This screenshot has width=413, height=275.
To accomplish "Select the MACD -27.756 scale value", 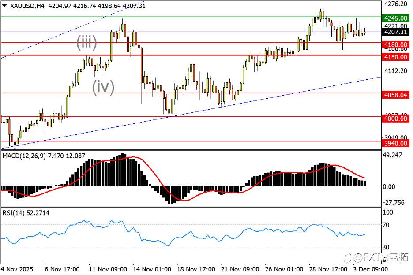I will (393, 202).
